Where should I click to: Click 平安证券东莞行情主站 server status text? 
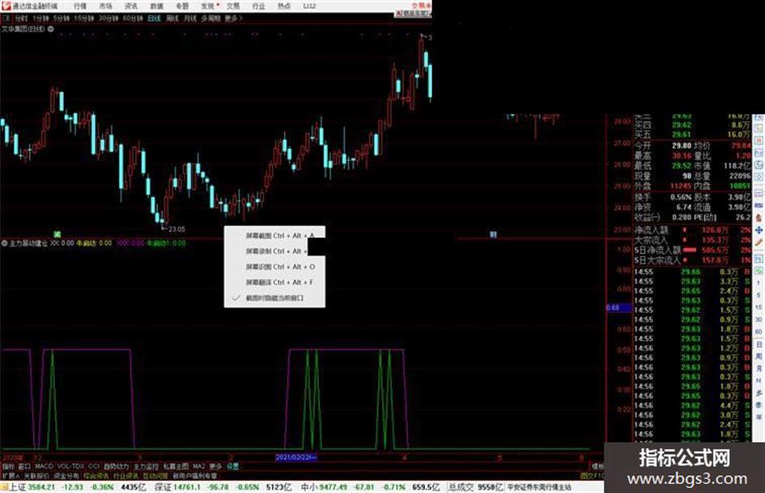[538, 487]
